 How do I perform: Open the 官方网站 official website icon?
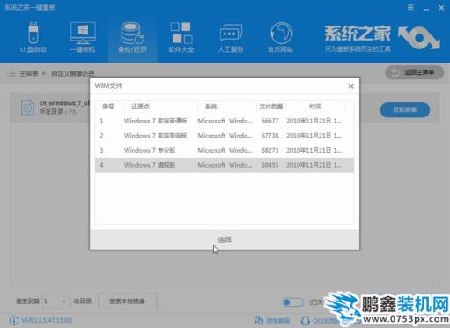click(x=280, y=37)
